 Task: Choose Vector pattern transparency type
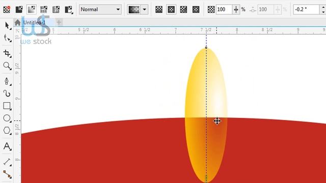coord(44,10)
